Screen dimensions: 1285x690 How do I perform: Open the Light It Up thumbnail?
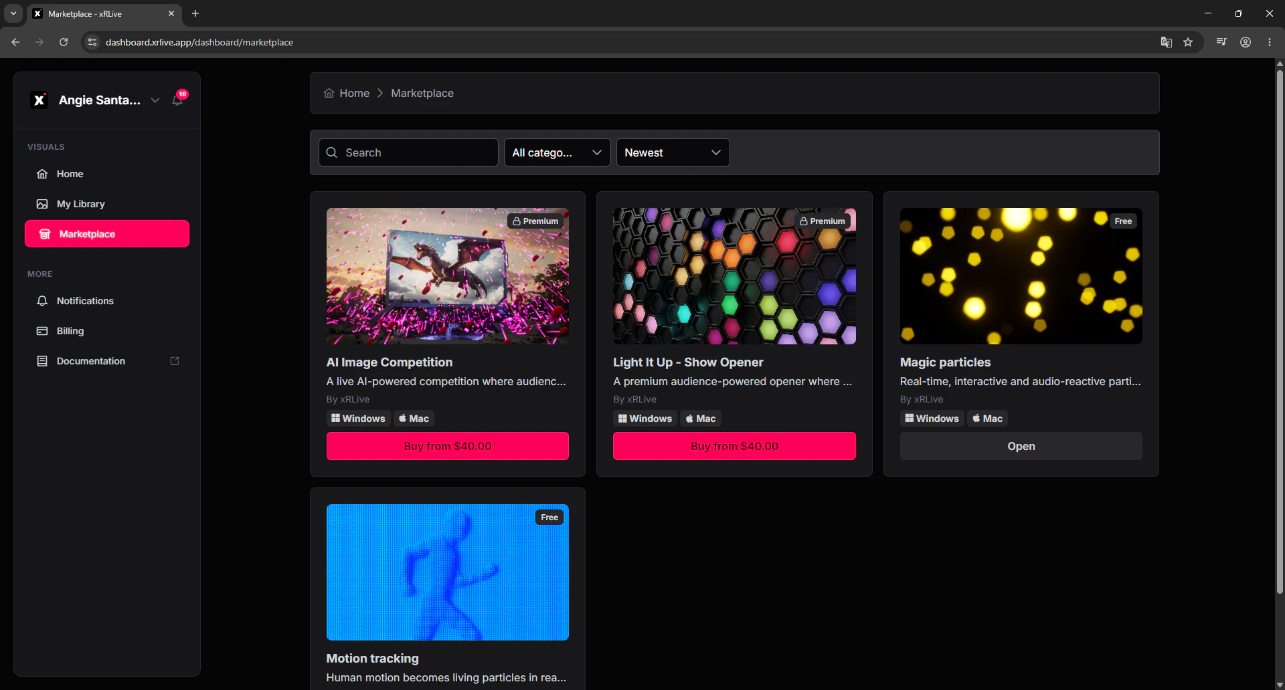pos(734,276)
